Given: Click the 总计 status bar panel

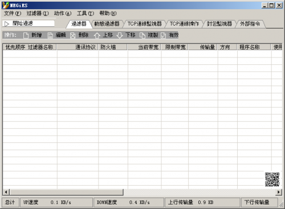Looking at the screenshot, I should 10,202.
